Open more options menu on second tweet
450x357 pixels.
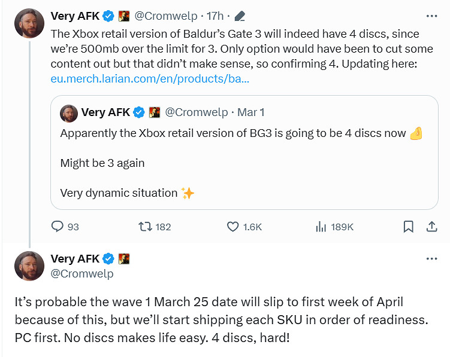point(431,259)
